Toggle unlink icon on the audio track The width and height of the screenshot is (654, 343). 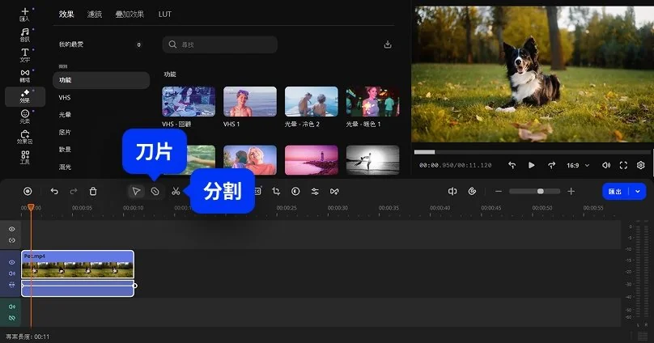click(11, 318)
